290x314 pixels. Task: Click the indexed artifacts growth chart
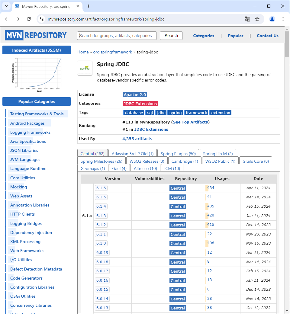(x=37, y=75)
